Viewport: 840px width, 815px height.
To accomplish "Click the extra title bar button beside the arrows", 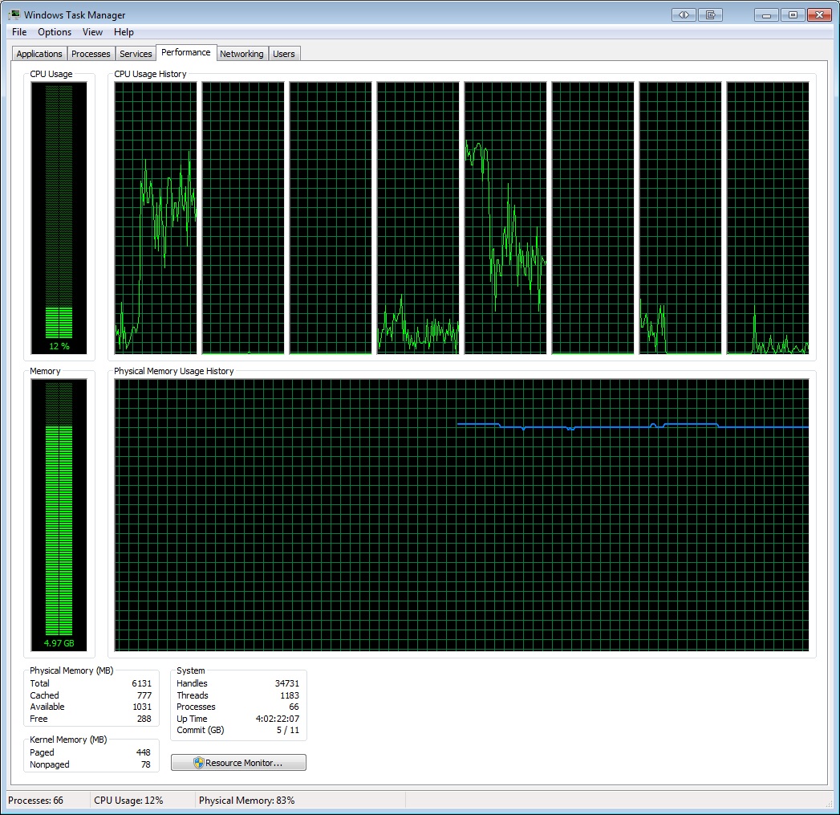I will click(710, 15).
